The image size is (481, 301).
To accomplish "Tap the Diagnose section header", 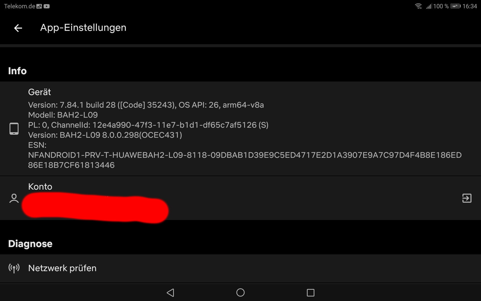I will (30, 244).
